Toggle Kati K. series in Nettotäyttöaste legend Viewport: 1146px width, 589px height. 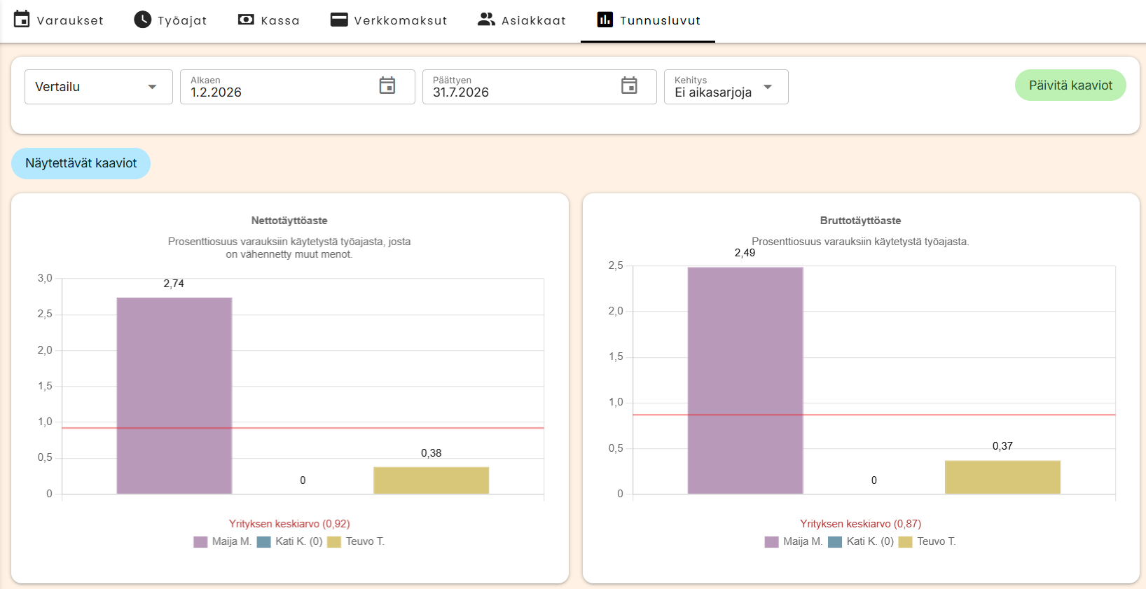tap(289, 541)
